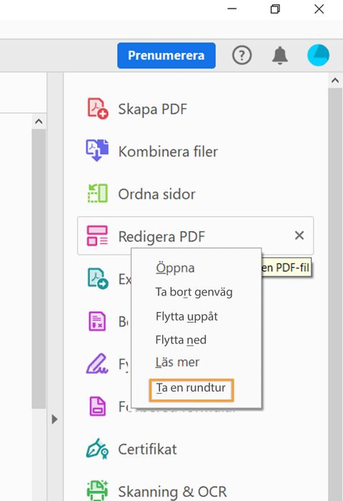The image size is (343, 501).
Task: Click the tools pane scrollbar thumb
Action: point(335,295)
